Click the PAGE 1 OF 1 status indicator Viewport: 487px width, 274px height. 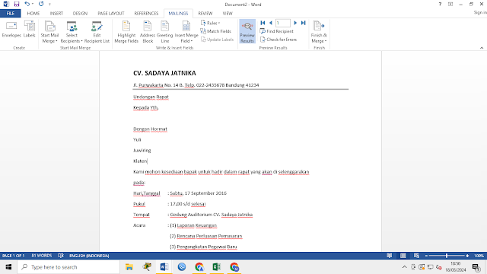pyautogui.click(x=14, y=256)
